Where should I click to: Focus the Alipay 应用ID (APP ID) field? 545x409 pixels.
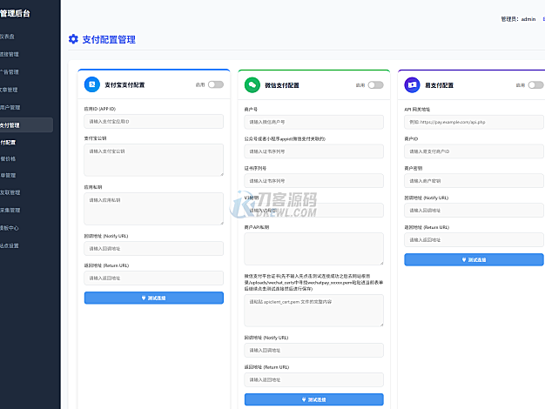(154, 122)
